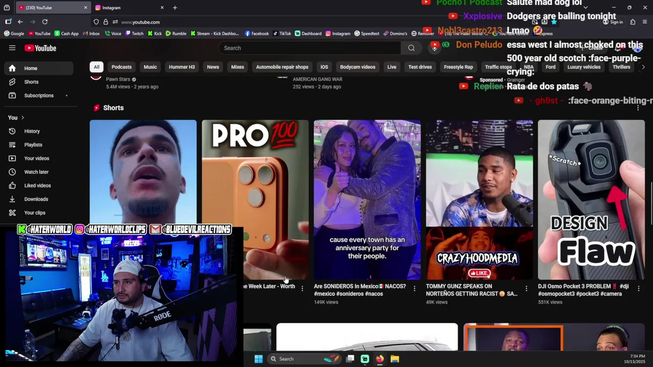Select the Podcasts filter chip
Viewport: 653px width, 367px height.
121,67
